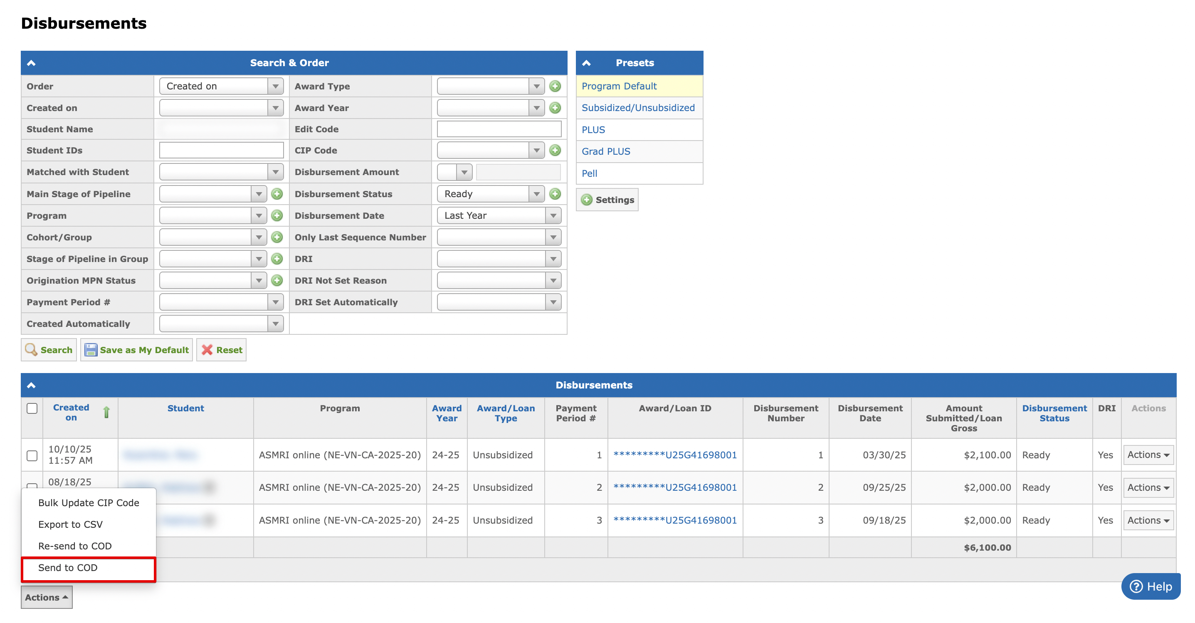Toggle the select-all checkbox in table header
Screen dimensions: 1195x623
click(32, 409)
